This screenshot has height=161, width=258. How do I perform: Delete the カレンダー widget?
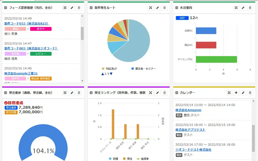click(250, 93)
